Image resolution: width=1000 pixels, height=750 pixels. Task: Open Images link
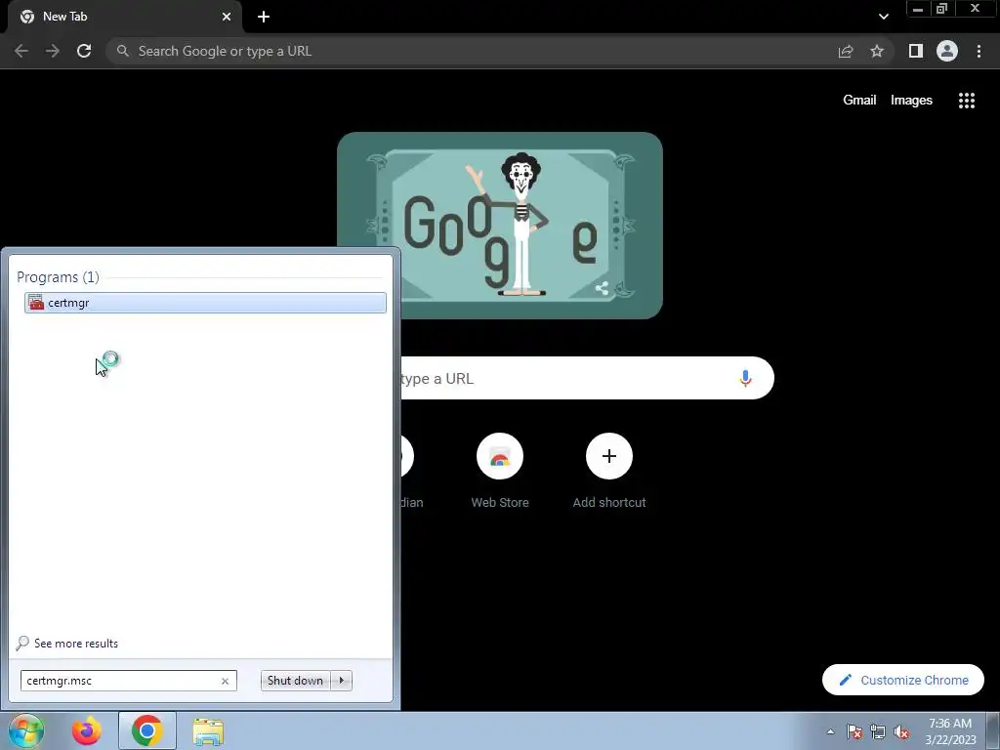[911, 101]
